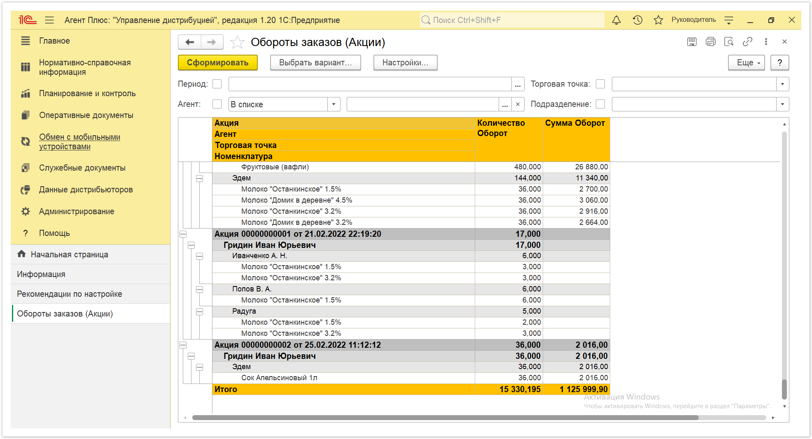Collapse the Радуга group
This screenshot has height=439, width=812.
point(200,312)
